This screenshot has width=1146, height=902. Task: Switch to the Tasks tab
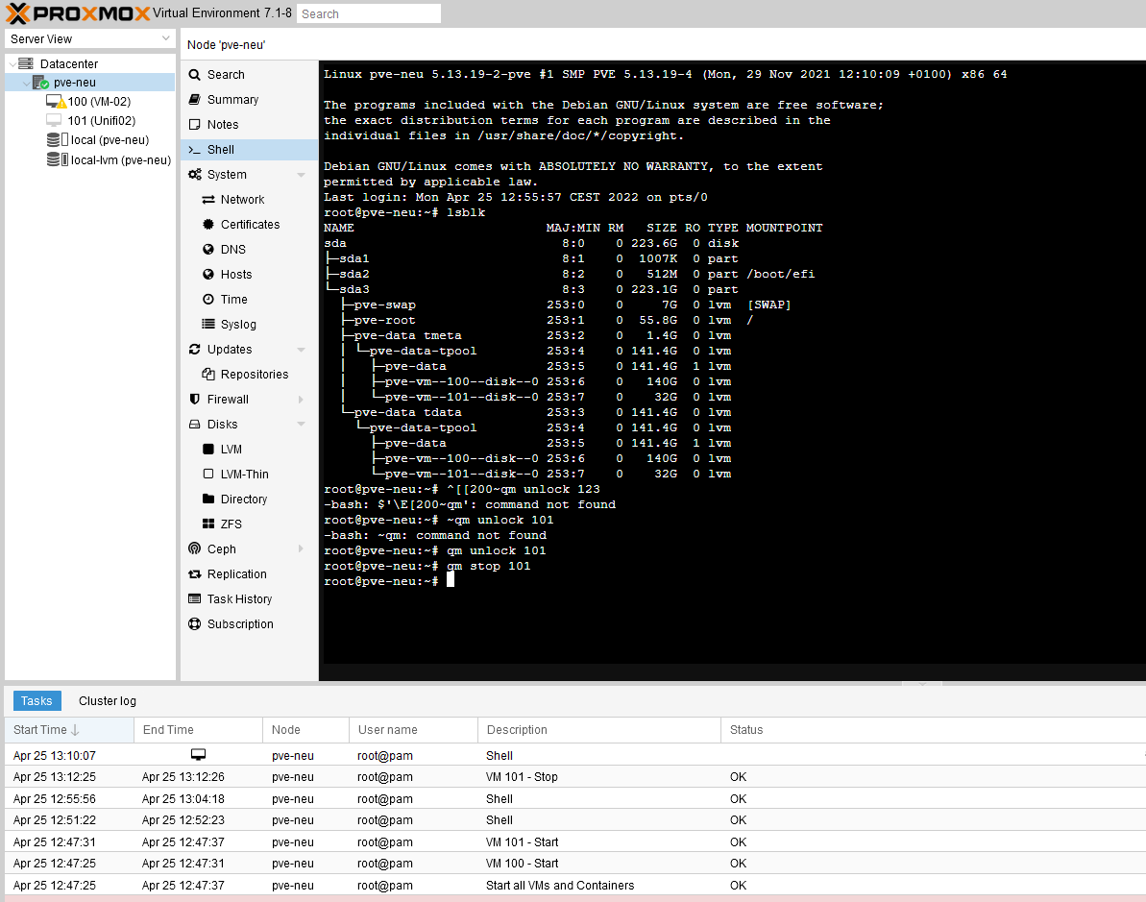pyautogui.click(x=37, y=701)
